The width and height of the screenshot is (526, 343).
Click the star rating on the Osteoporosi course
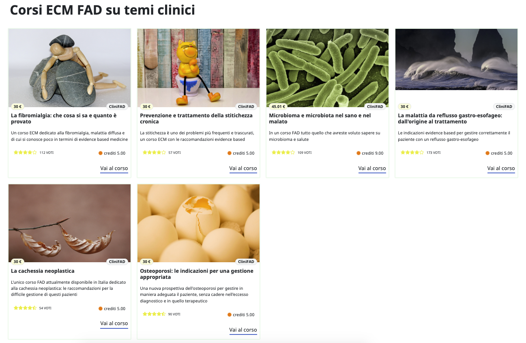(x=154, y=314)
